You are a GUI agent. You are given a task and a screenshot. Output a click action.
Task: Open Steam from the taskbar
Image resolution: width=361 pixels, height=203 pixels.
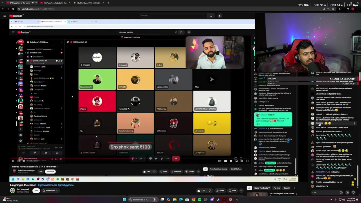(218, 200)
